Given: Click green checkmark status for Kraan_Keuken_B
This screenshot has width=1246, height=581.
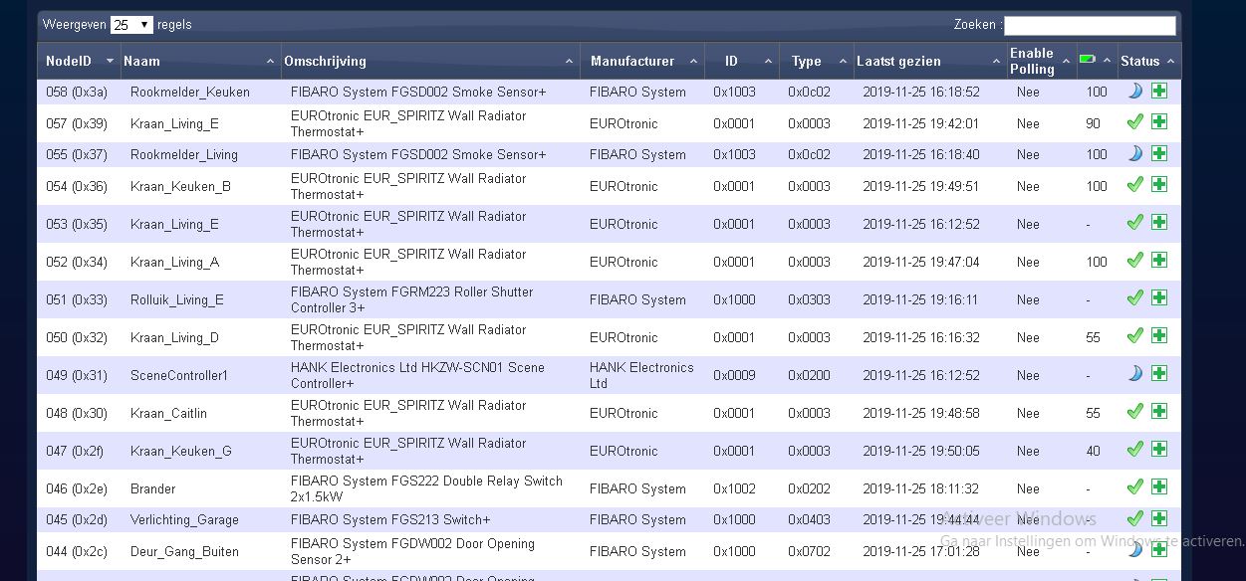Looking at the screenshot, I should pyautogui.click(x=1134, y=185).
